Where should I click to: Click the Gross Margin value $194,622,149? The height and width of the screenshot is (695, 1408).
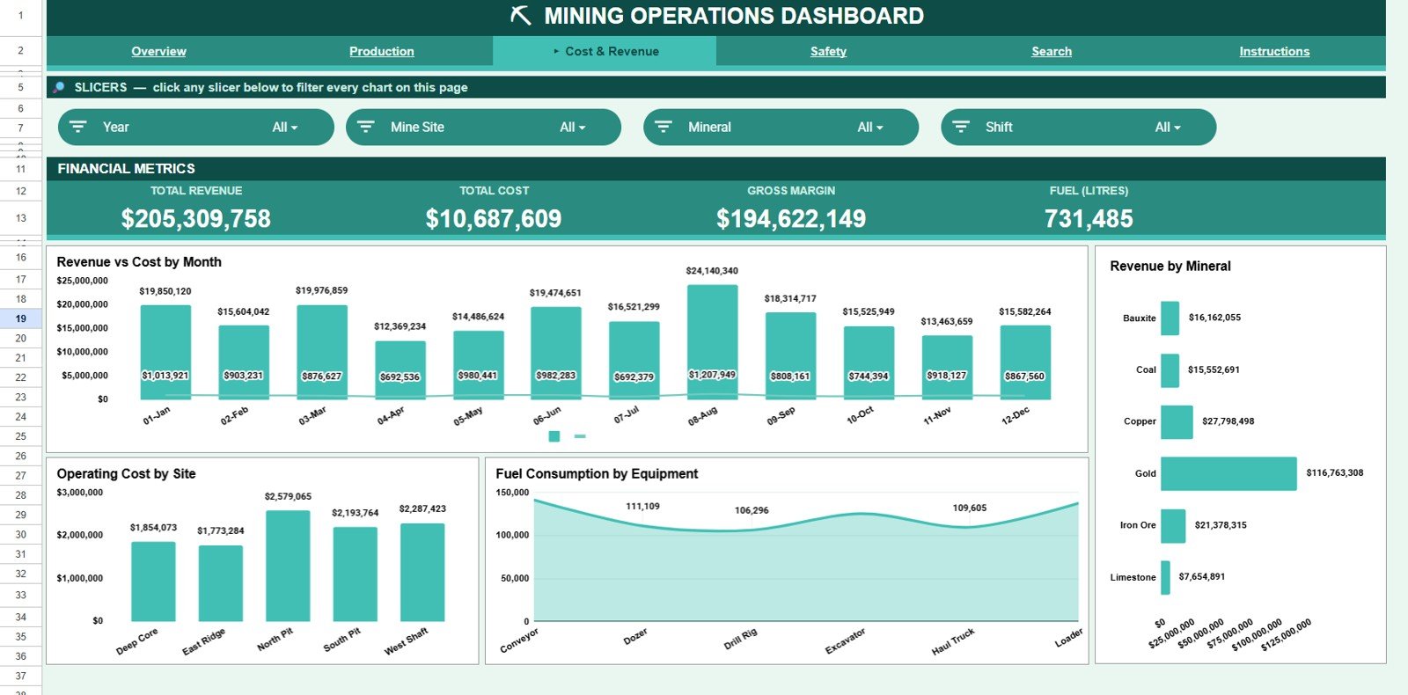pyautogui.click(x=791, y=218)
